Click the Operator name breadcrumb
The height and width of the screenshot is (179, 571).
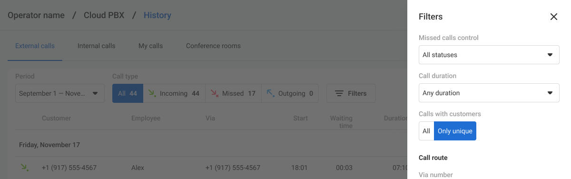click(x=36, y=15)
